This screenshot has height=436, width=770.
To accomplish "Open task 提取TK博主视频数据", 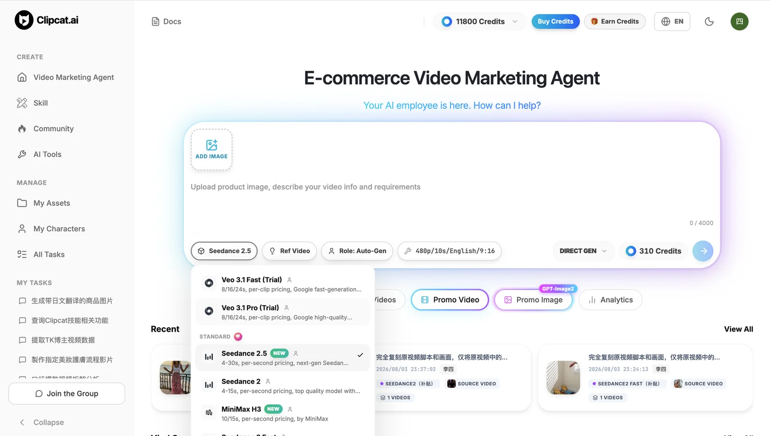I will click(66, 340).
